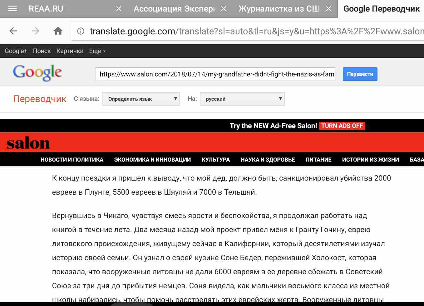This screenshot has width=424, height=306.
Task: Open the Картинки link in Google bar
Action: click(70, 51)
